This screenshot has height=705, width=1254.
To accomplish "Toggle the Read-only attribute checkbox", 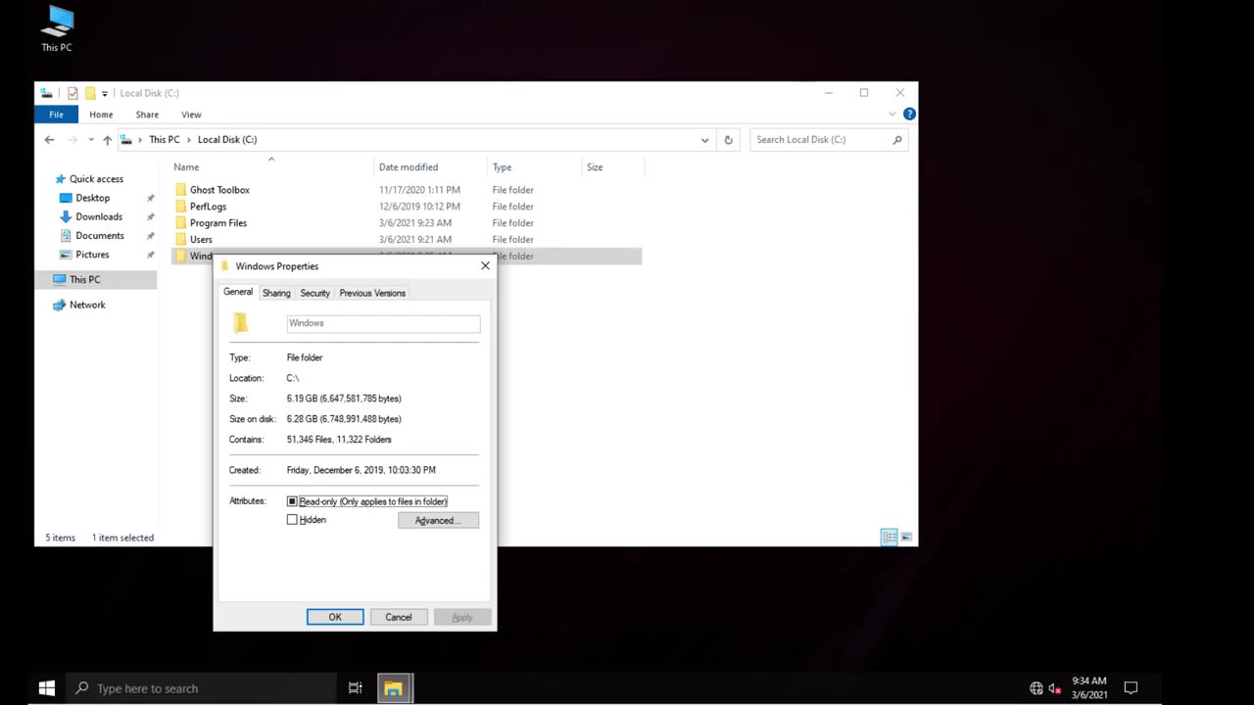I will (x=292, y=501).
